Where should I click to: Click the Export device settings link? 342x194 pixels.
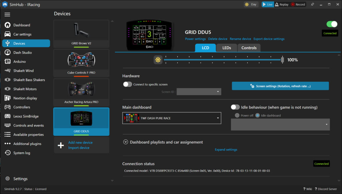point(269,39)
